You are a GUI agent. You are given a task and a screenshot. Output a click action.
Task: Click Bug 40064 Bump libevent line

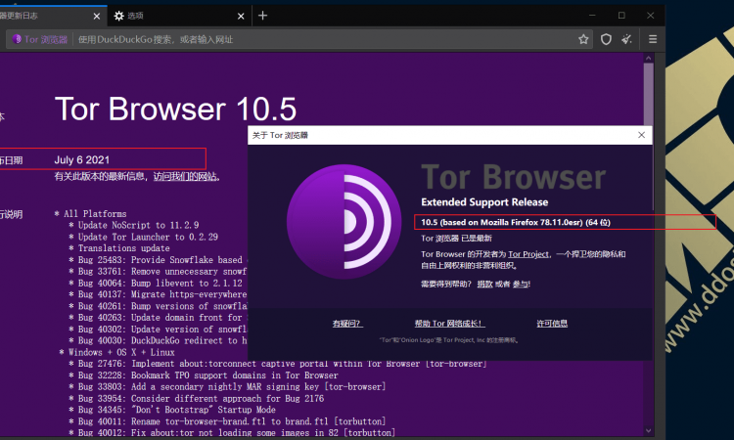pos(156,283)
